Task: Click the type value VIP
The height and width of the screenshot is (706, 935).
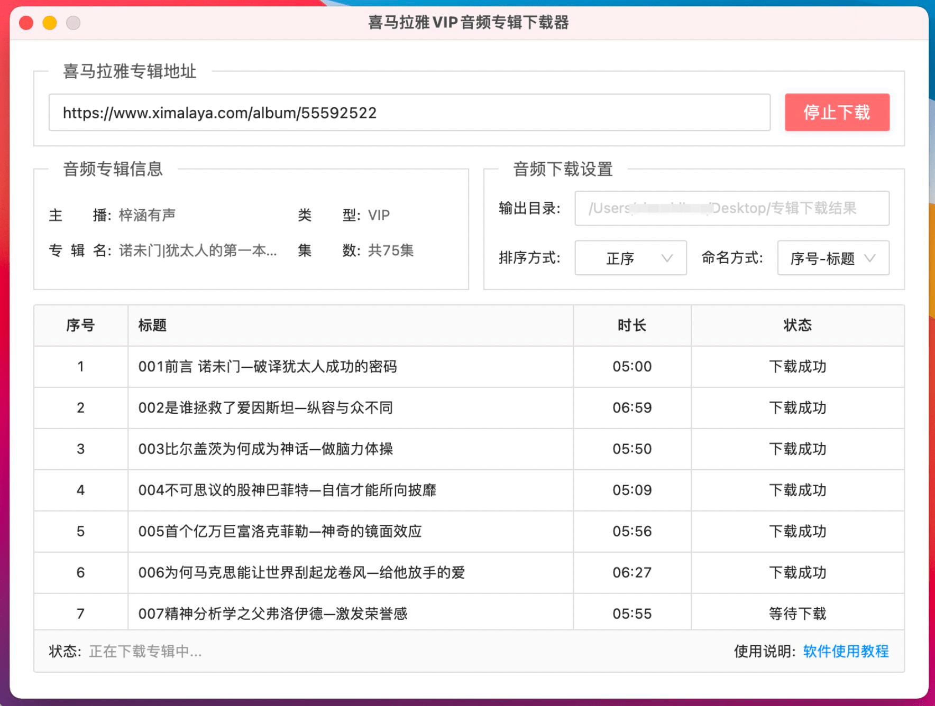Action: tap(379, 216)
